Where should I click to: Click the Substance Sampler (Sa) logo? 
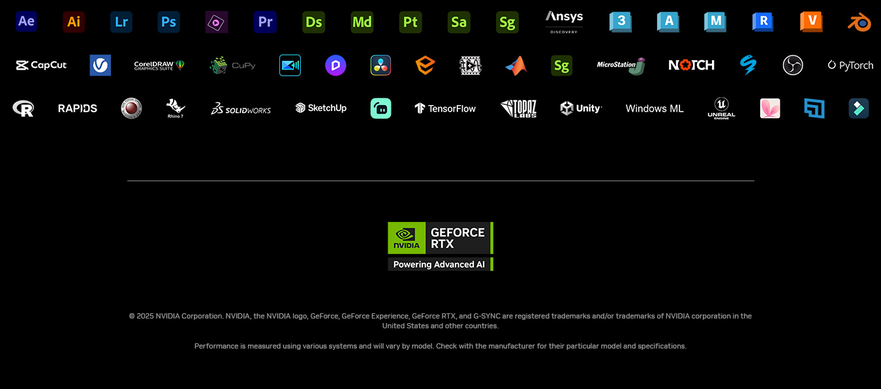click(x=459, y=22)
